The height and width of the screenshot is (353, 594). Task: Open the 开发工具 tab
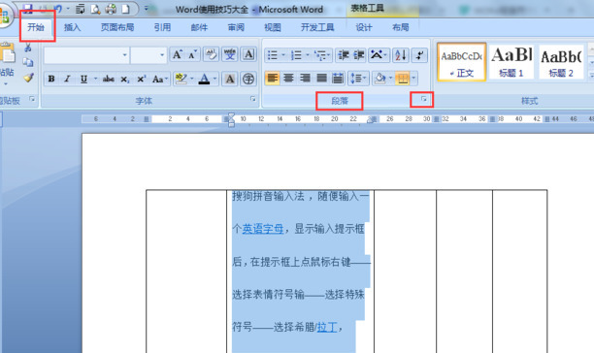(317, 27)
